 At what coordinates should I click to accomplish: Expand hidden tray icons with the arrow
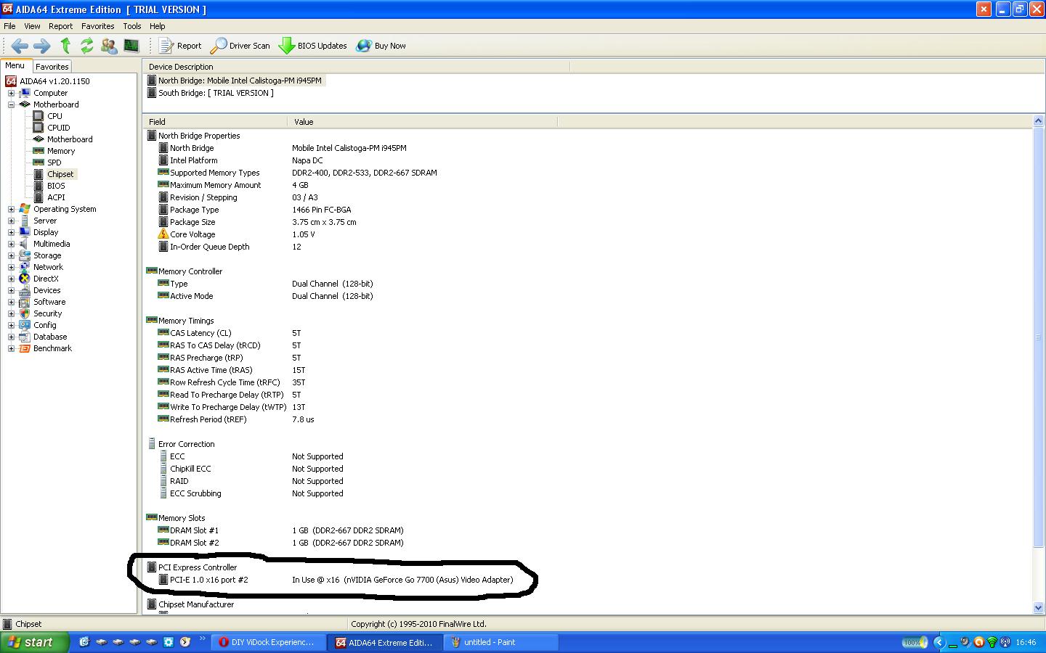coord(938,642)
